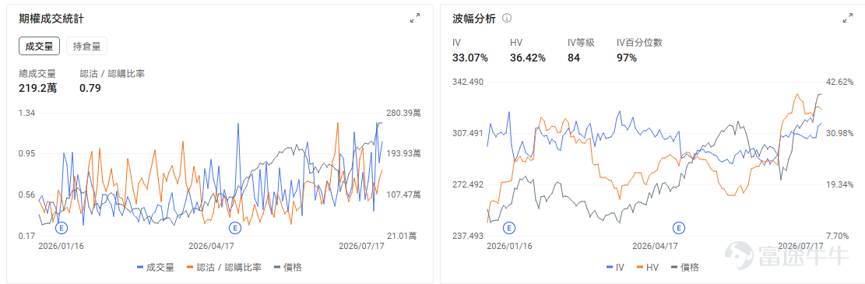The width and height of the screenshot is (865, 284).
Task: Click the 2026/07/17 date label in 期權成交統計
Action: [361, 246]
